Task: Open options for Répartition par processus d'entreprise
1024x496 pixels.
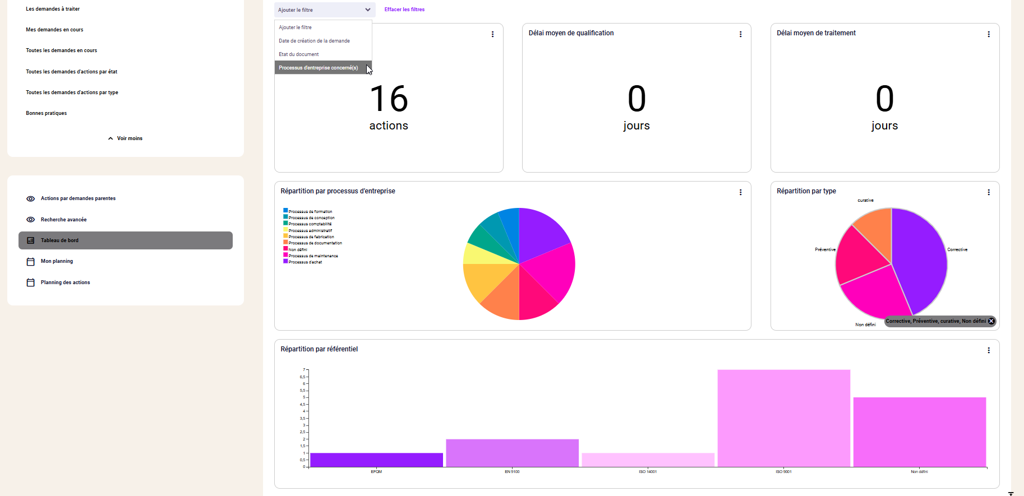Action: pos(740,192)
